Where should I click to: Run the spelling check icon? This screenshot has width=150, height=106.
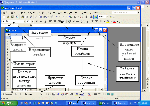tap(31, 17)
